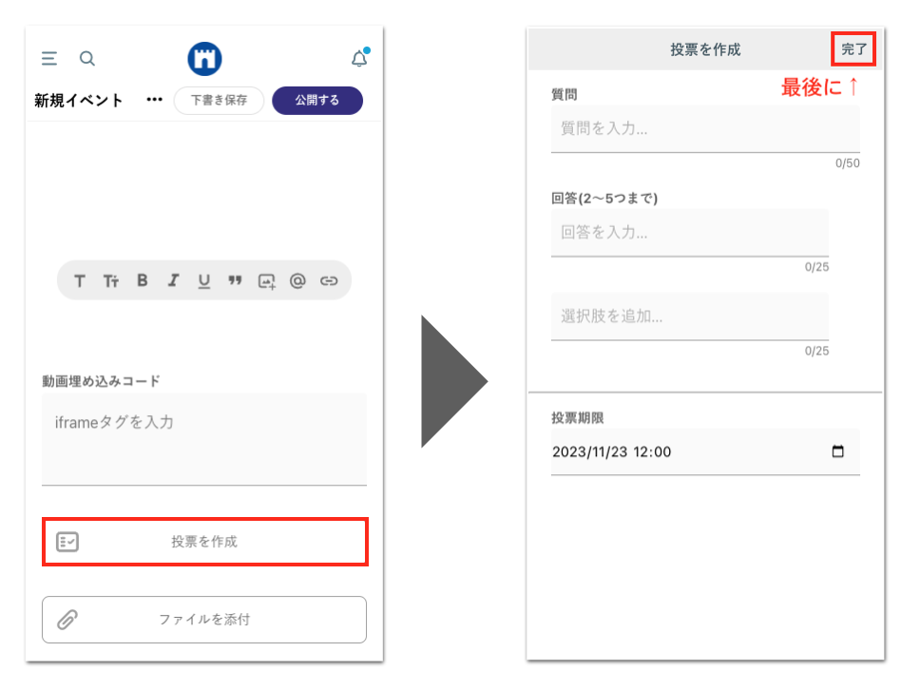Toggle bold formatting

[x=142, y=280]
